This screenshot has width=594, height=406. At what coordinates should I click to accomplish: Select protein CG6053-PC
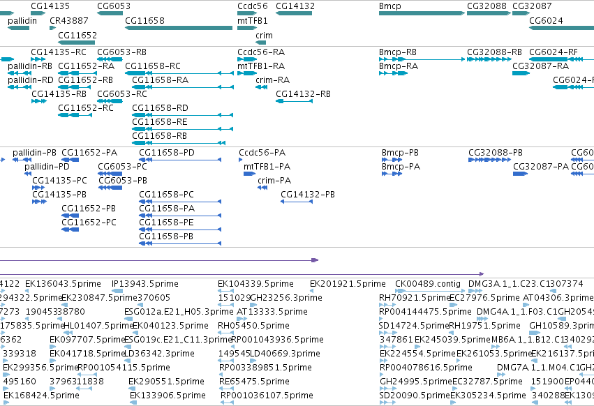[x=110, y=174]
